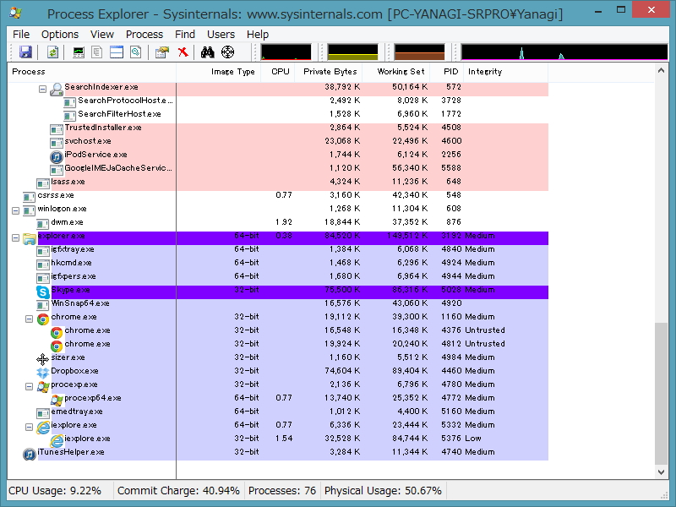Kill the selected process with the red X
This screenshot has height=507, width=676.
tap(182, 52)
